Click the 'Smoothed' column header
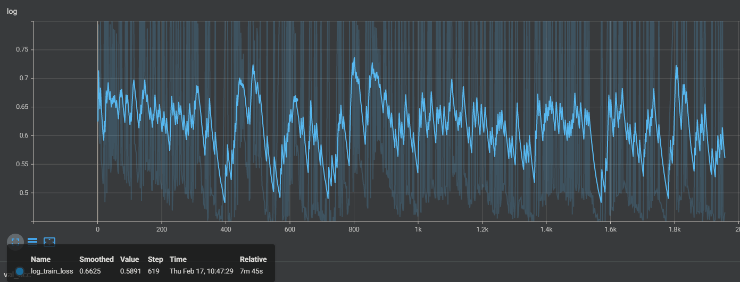The image size is (740, 282). tap(96, 259)
